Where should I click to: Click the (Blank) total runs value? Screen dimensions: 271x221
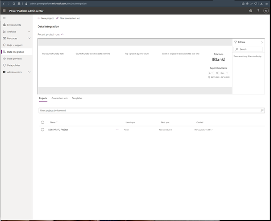pyautogui.click(x=218, y=59)
